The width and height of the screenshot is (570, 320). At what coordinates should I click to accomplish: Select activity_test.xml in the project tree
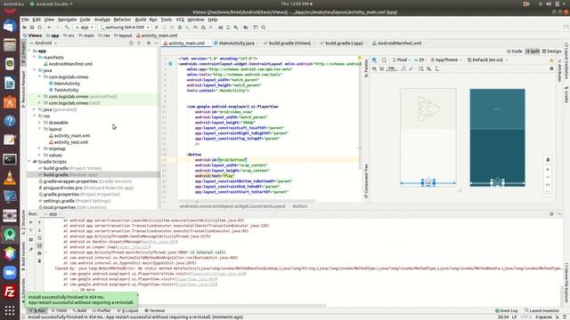[71, 142]
